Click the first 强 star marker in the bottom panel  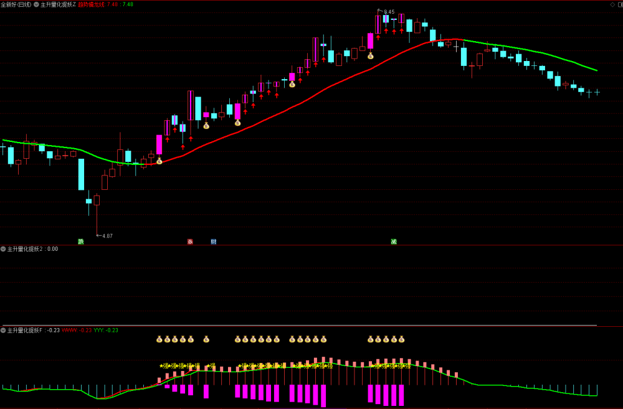point(164,365)
